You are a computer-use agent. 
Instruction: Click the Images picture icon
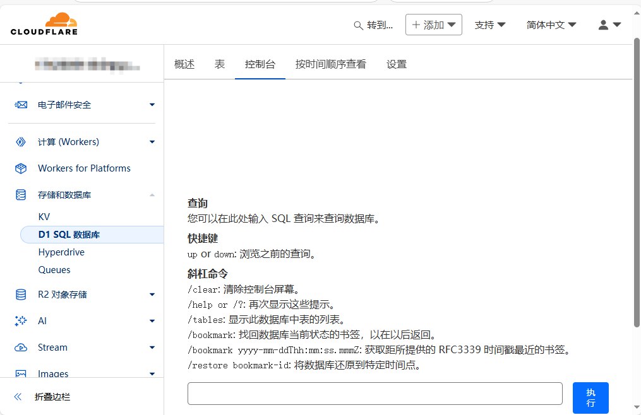[x=21, y=374]
